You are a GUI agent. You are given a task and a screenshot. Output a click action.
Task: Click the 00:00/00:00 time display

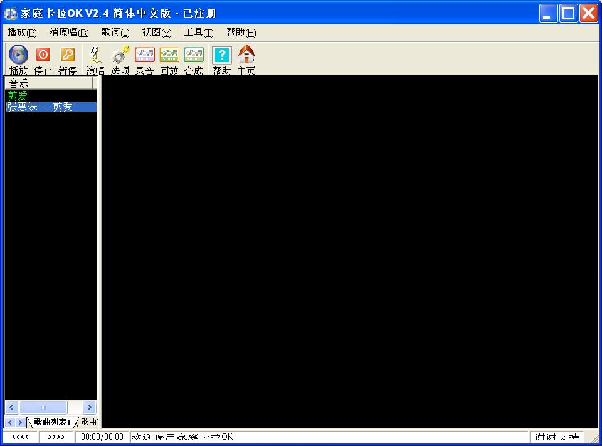tap(102, 437)
